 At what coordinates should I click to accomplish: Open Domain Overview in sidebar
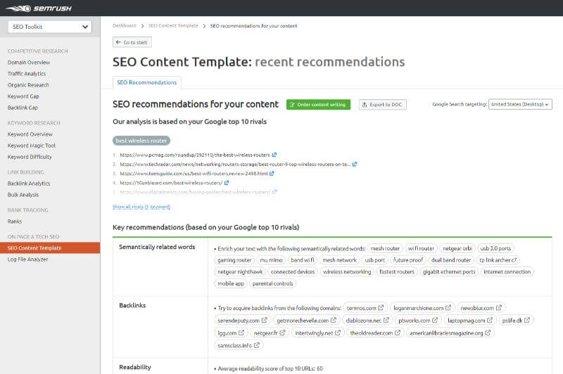29,63
